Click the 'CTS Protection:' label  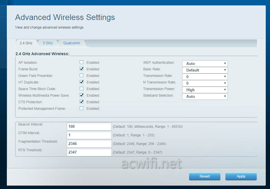pos(30,102)
